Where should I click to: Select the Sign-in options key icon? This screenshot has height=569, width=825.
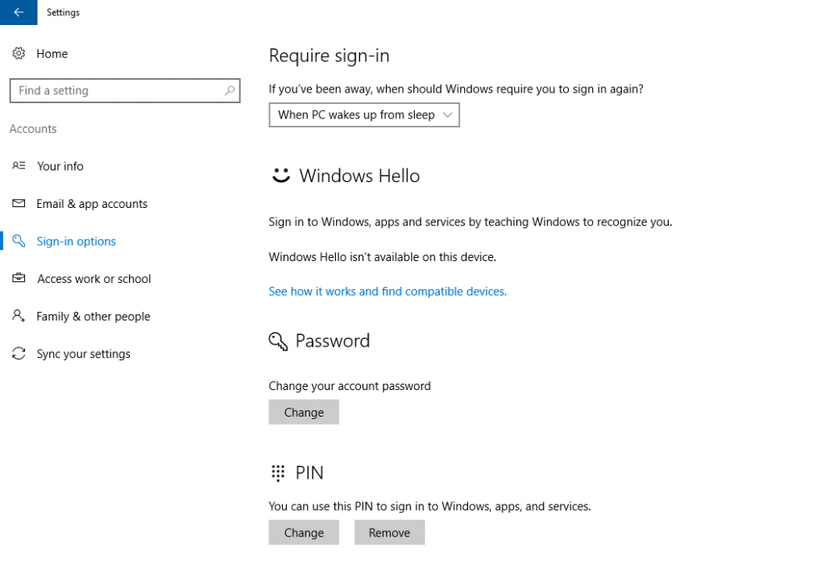tap(19, 241)
